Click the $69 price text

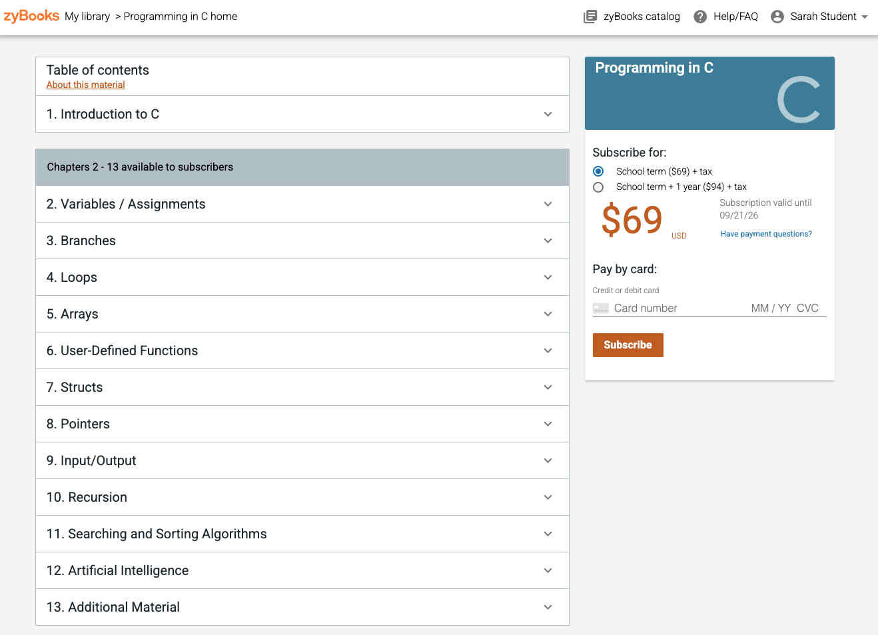point(632,220)
